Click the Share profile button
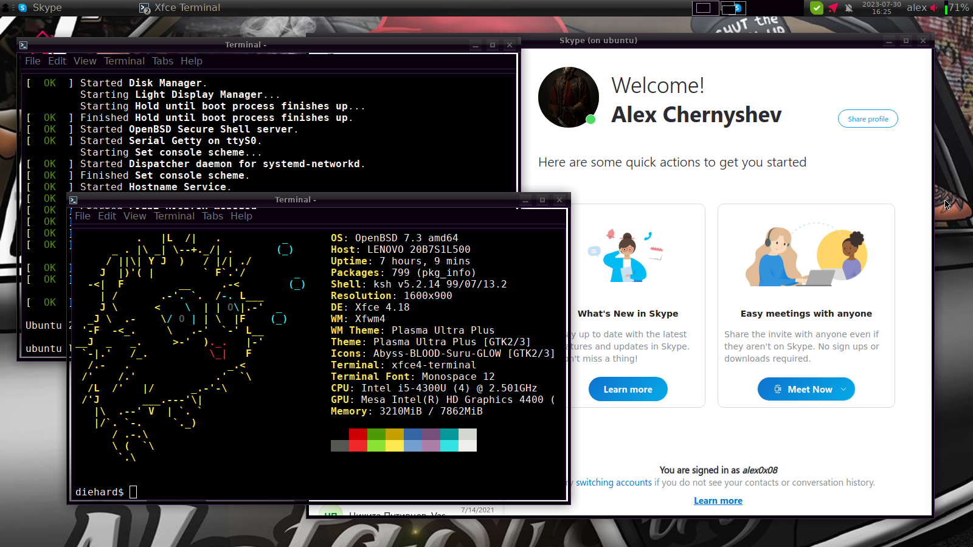Viewport: 973px width, 547px height. coord(868,119)
